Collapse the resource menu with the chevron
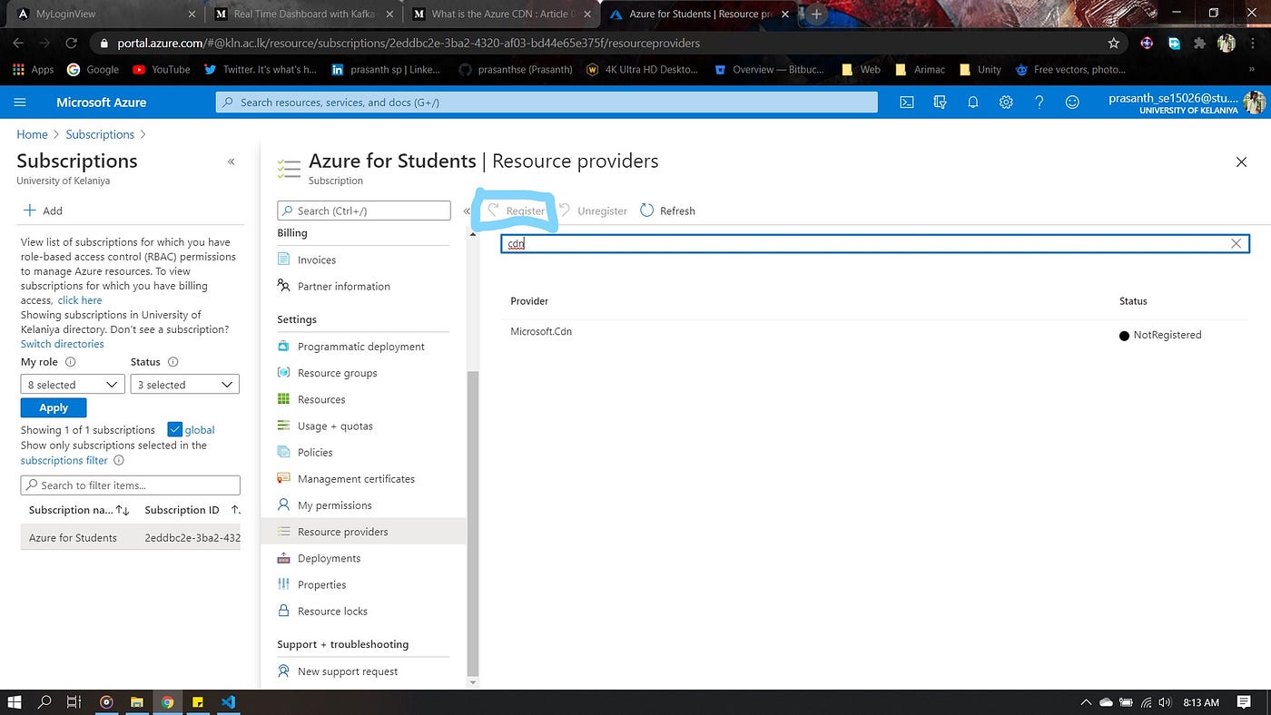This screenshot has height=715, width=1271. click(467, 211)
